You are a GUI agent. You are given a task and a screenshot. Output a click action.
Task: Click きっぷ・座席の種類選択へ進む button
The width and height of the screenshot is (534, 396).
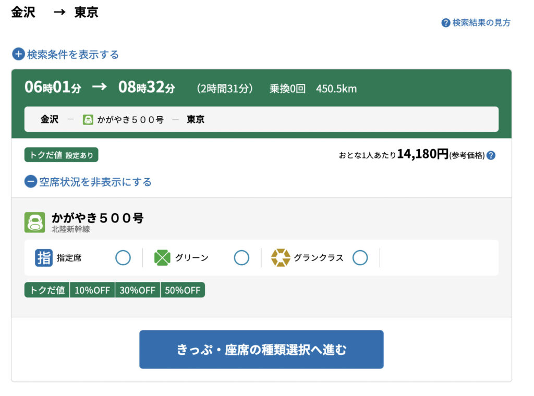(x=262, y=350)
